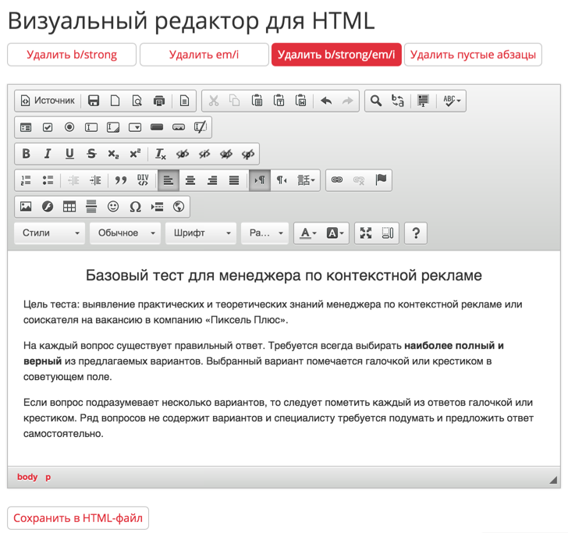The image size is (568, 533).
Task: Click the Print icon
Action: click(159, 101)
